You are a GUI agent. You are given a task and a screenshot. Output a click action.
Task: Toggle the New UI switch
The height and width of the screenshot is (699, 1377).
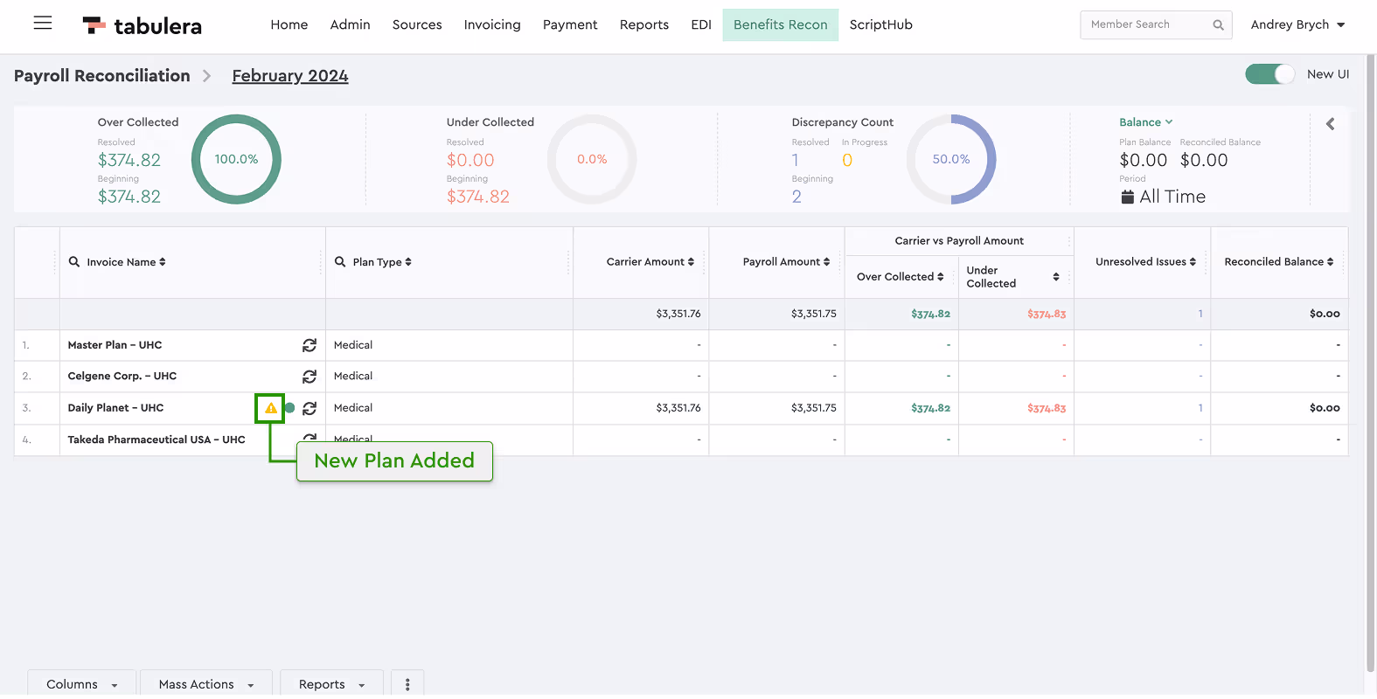[x=1269, y=74]
